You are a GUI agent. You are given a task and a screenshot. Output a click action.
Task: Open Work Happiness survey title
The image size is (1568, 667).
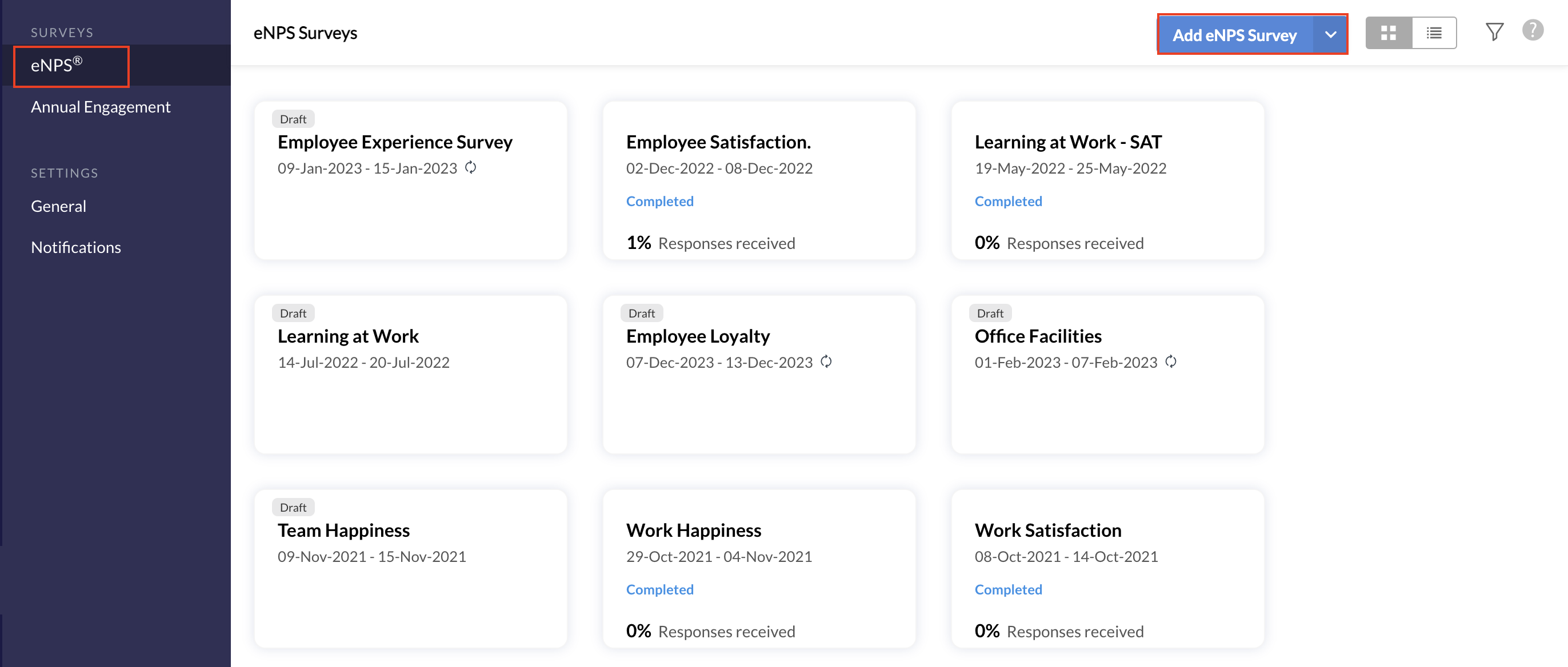coord(693,530)
